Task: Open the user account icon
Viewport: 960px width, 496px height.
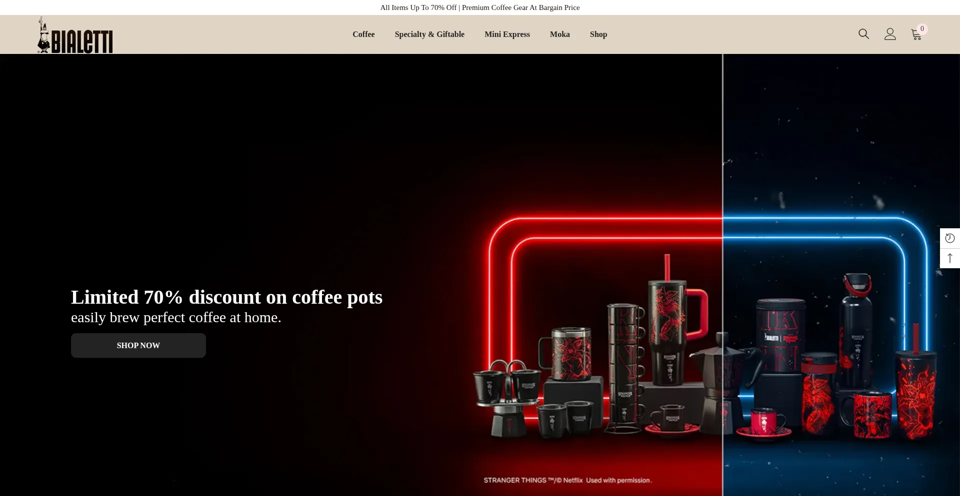Action: [890, 34]
